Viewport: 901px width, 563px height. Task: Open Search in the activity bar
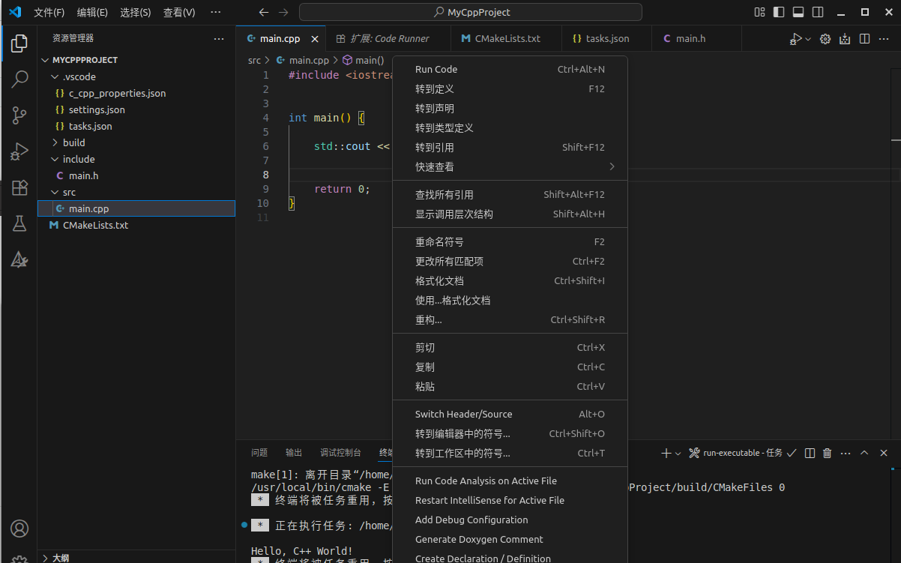pos(19,79)
